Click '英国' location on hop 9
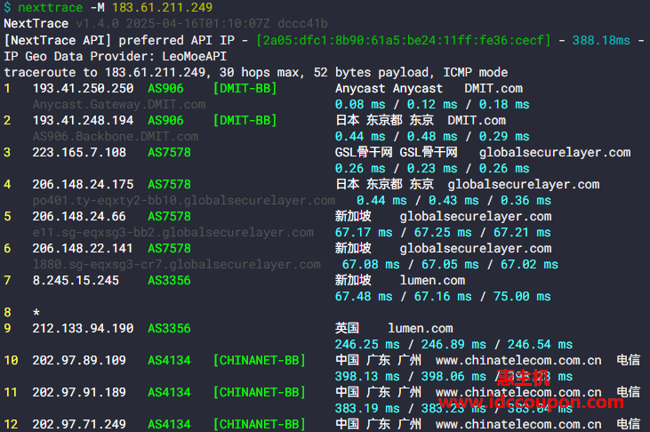 tap(347, 328)
